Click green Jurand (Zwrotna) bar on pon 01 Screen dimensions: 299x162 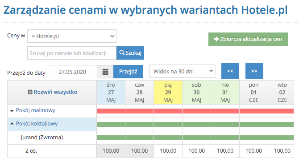coord(253,138)
